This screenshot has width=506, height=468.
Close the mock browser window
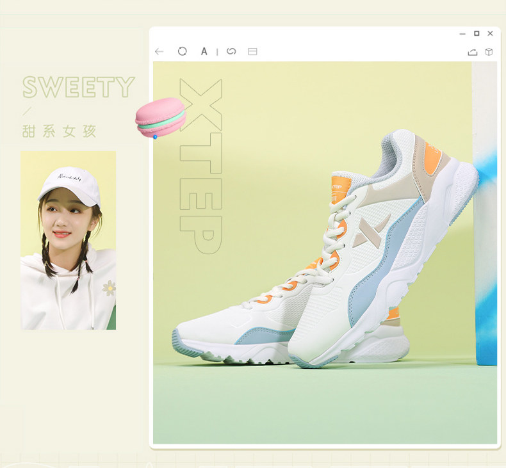coord(490,33)
